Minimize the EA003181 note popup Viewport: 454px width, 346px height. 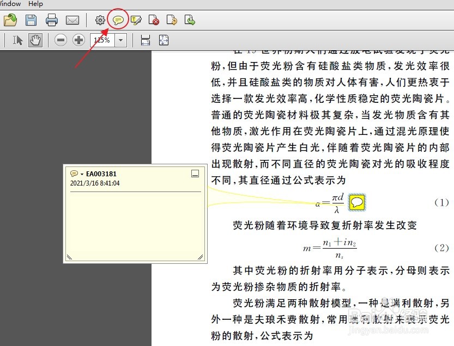pos(195,172)
